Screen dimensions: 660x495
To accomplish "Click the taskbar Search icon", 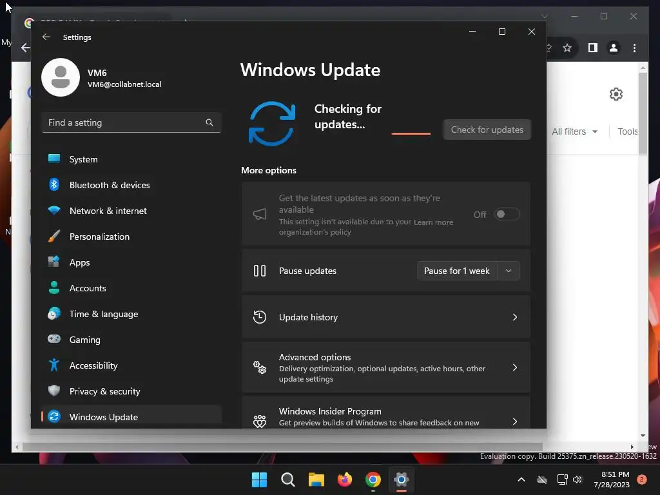I will tap(288, 480).
